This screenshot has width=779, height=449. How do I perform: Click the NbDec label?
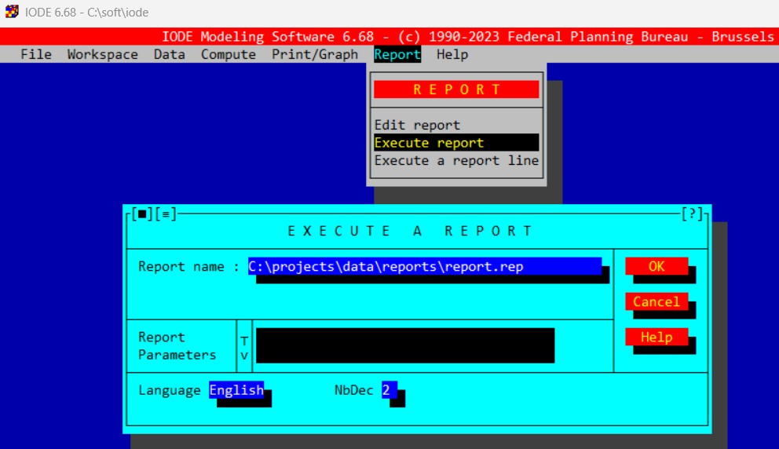pos(353,390)
